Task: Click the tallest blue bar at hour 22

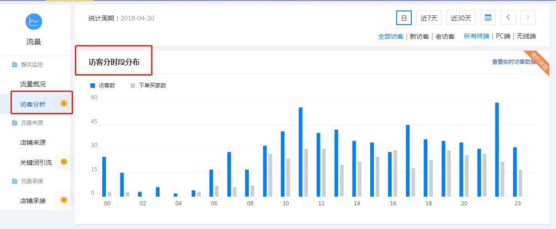Action: [497, 149]
